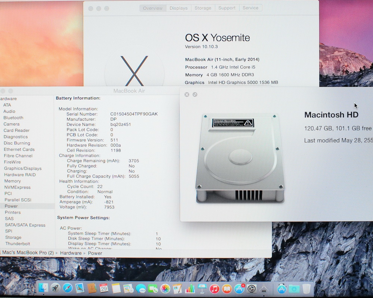Image resolution: width=373 pixels, height=298 pixels.
Task: Open Calendar icon showing 29
Action: [104, 288]
